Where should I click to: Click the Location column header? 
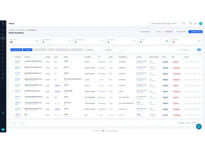(139, 57)
